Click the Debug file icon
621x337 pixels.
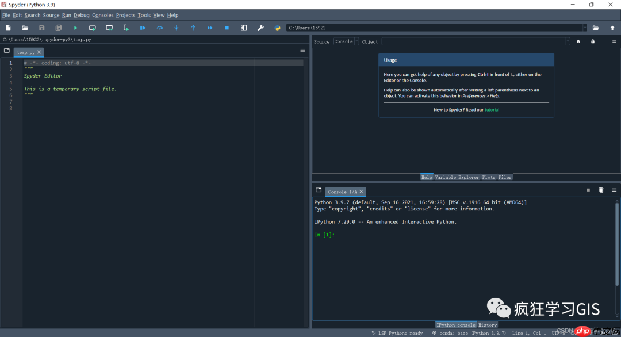click(x=143, y=28)
